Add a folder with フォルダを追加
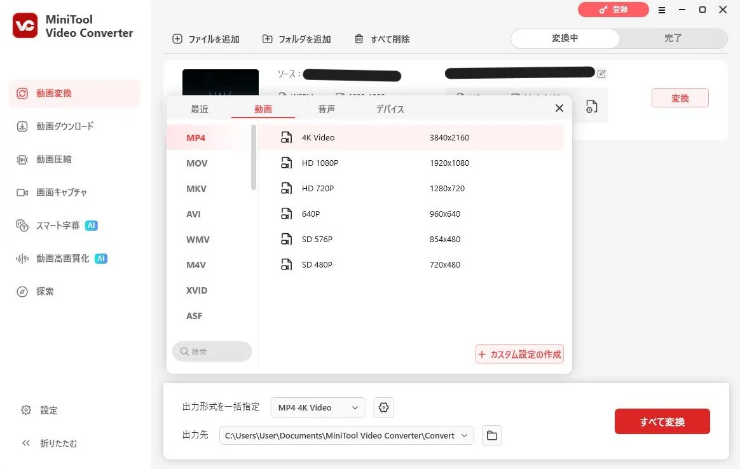The height and width of the screenshot is (469, 740). 296,39
